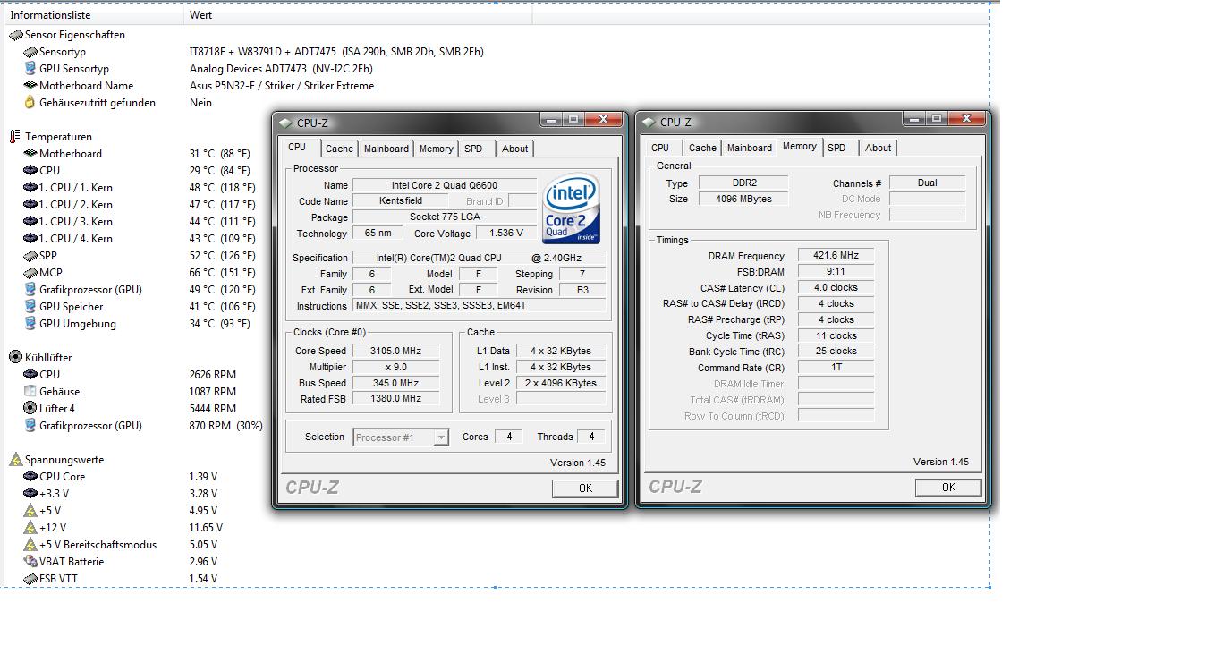Click the Sensor Eigenschaften chip icon
The width and height of the screenshot is (1231, 671).
16,35
